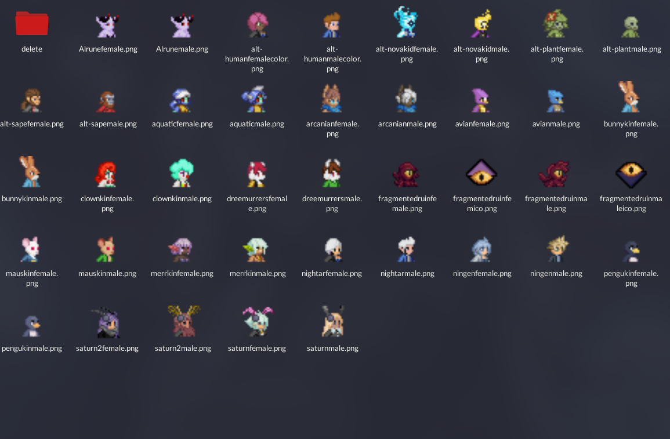Image resolution: width=670 pixels, height=439 pixels.
Task: Select the arcanianfemale.png icon
Action: point(332,98)
